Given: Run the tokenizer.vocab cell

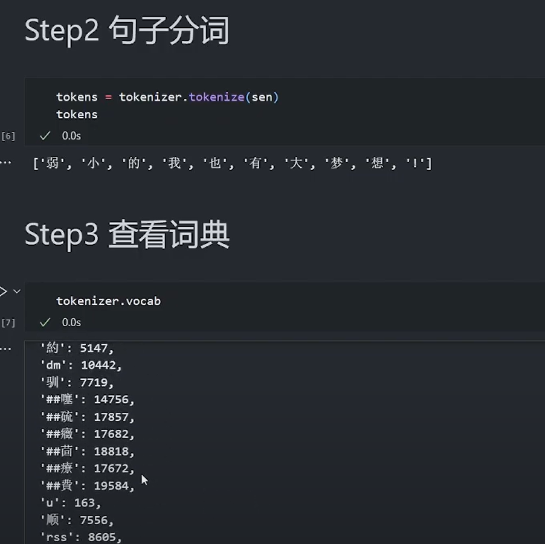Looking at the screenshot, I should point(3,291).
